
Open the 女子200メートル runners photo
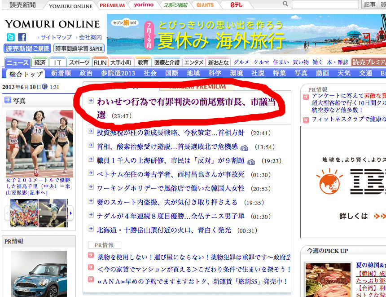pos(39,143)
